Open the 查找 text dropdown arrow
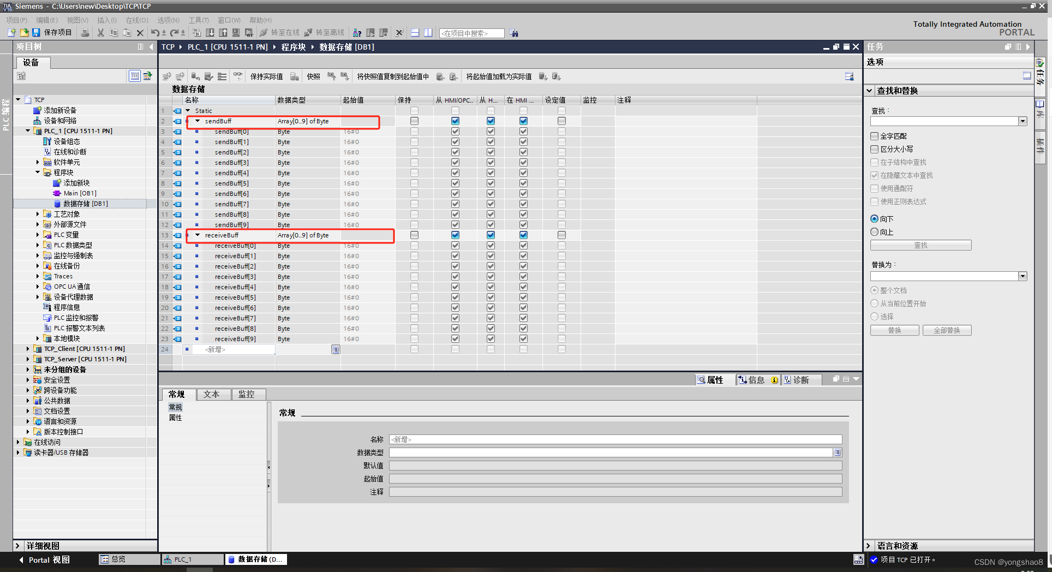Image resolution: width=1052 pixels, height=572 pixels. point(1023,121)
